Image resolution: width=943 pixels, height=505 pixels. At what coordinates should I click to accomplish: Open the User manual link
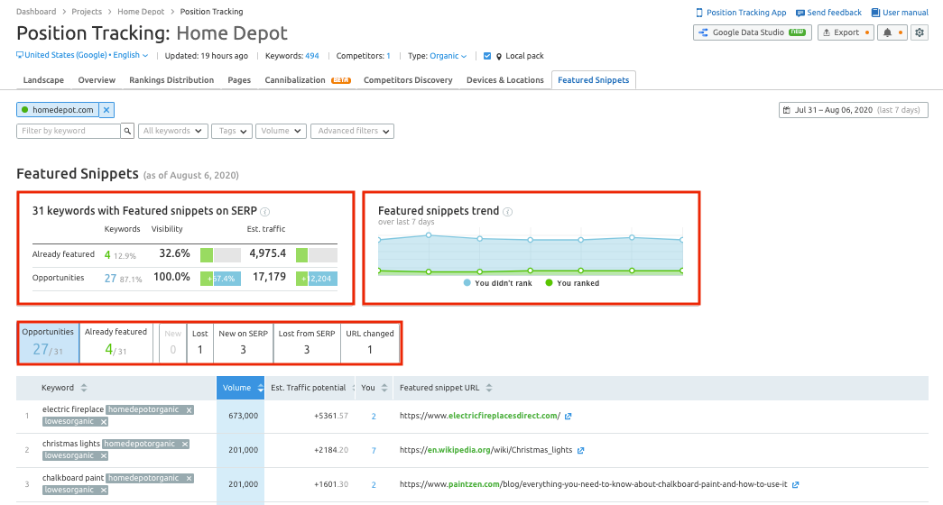tap(900, 12)
